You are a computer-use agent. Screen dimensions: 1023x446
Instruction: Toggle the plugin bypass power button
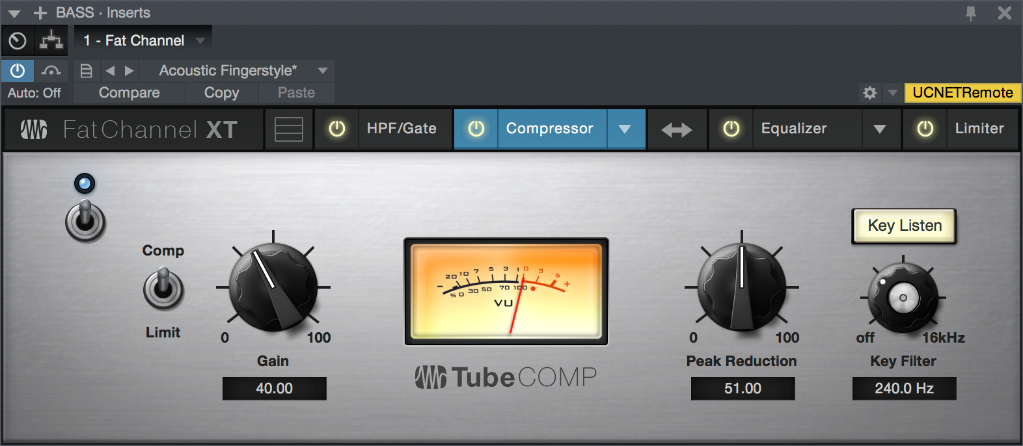point(18,70)
